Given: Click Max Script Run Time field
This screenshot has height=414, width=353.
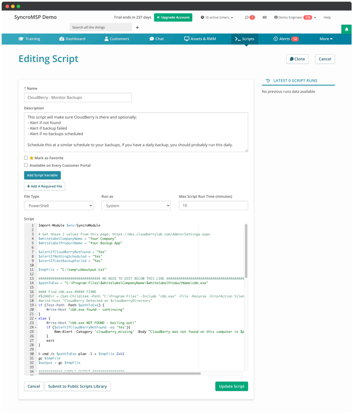Looking at the screenshot, I should coord(213,206).
